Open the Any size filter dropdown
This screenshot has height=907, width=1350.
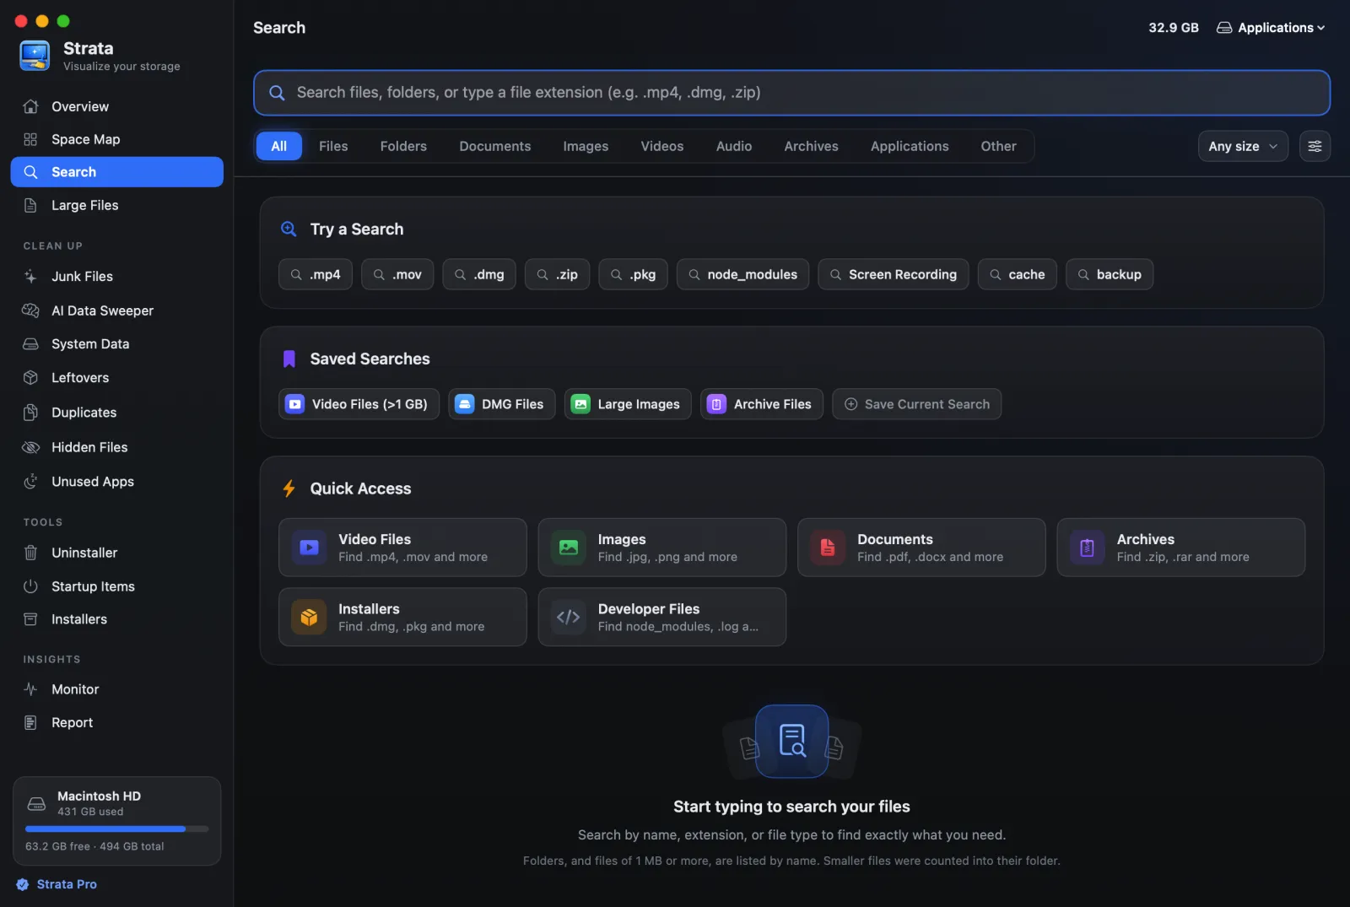[x=1243, y=146]
